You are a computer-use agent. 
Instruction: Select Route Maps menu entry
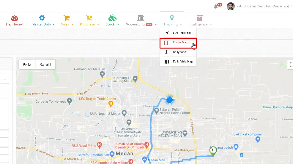click(x=178, y=43)
